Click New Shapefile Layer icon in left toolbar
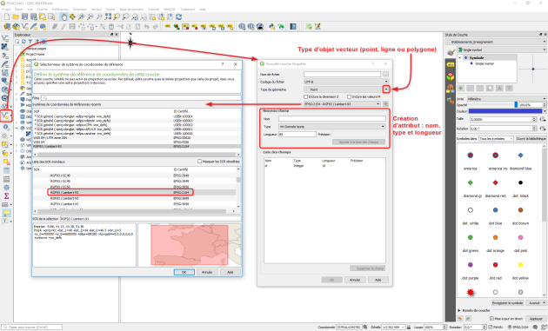This screenshot has height=331, width=548. 5,116
